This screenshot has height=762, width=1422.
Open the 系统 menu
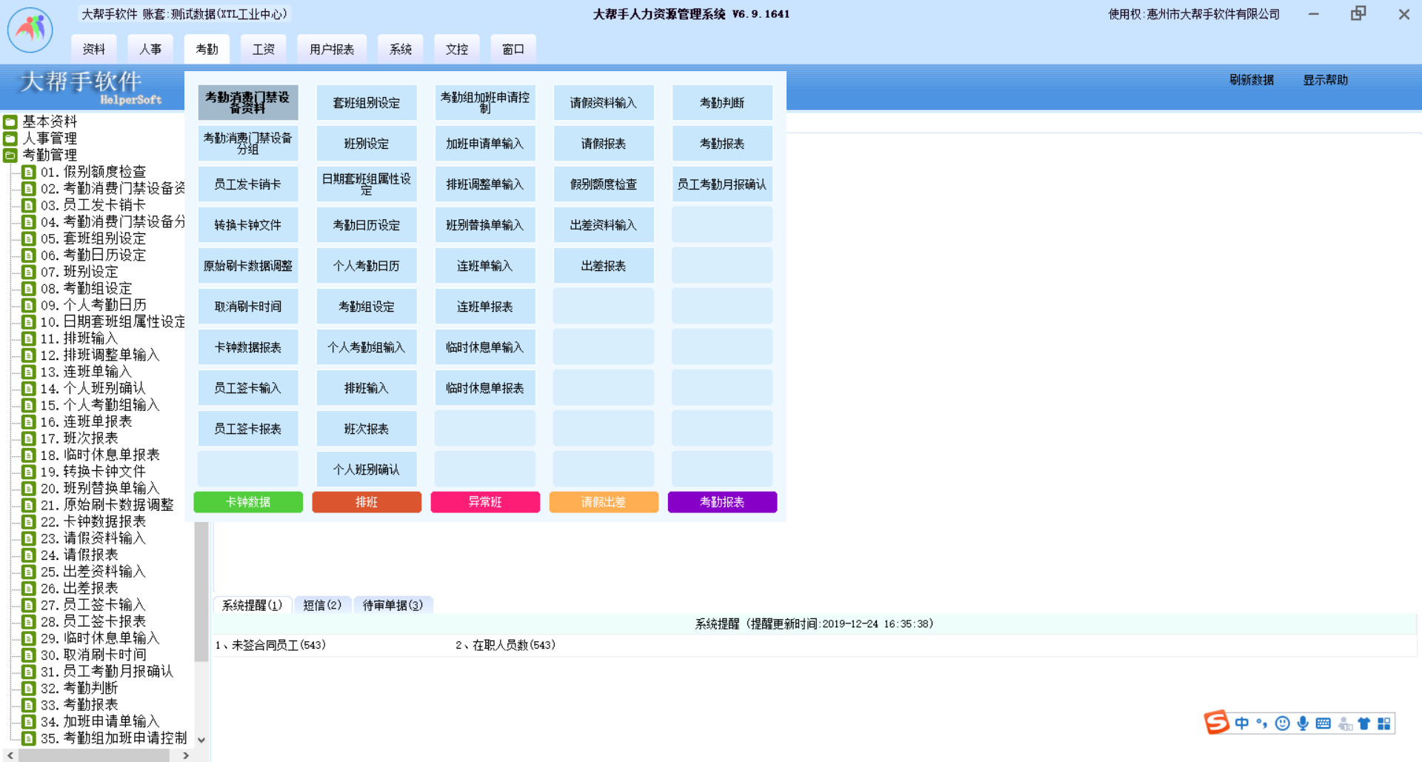[401, 49]
